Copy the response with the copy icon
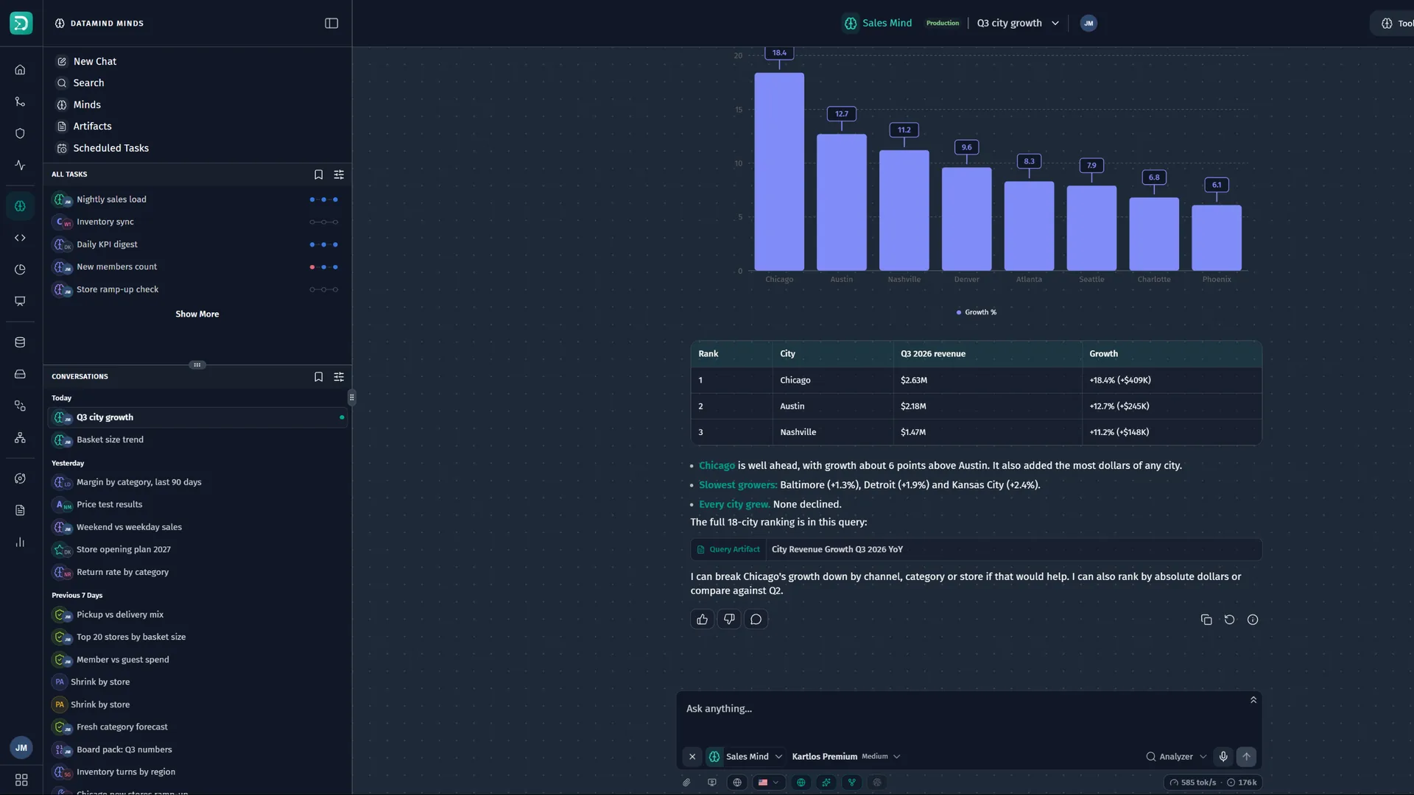Viewport: 1414px width, 795px height. (1206, 620)
